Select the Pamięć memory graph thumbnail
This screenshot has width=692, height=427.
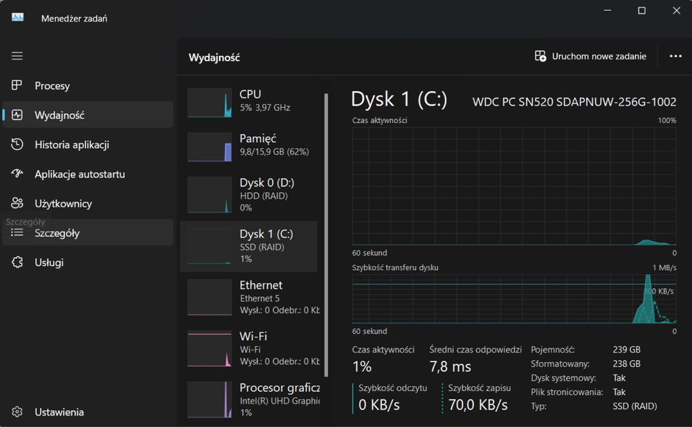tap(210, 146)
